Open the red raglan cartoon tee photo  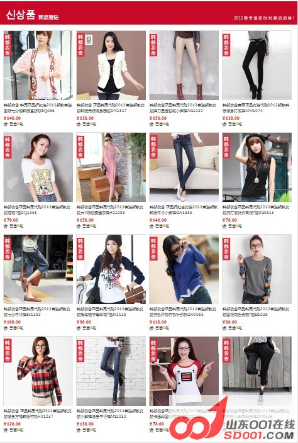pyautogui.click(x=184, y=371)
